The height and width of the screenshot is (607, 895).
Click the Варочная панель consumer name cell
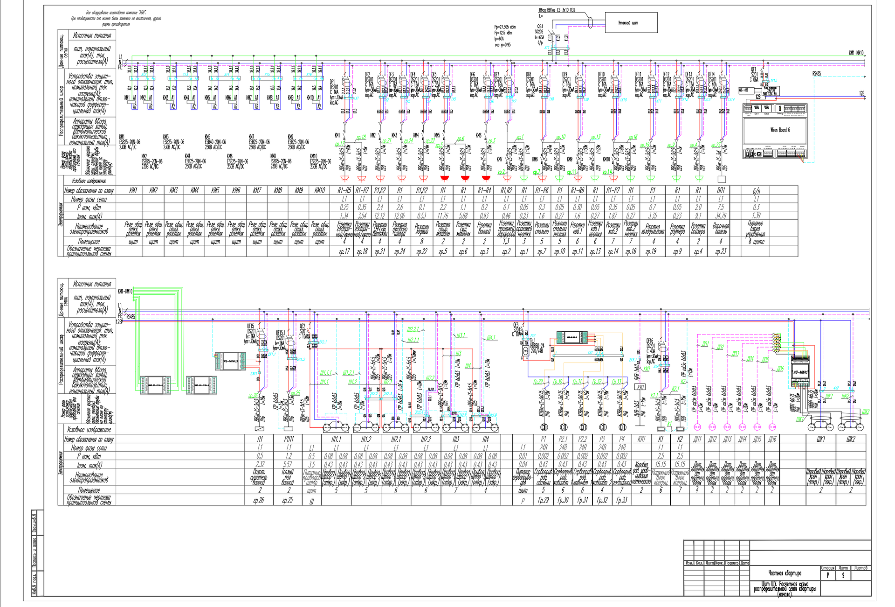pyautogui.click(x=720, y=229)
